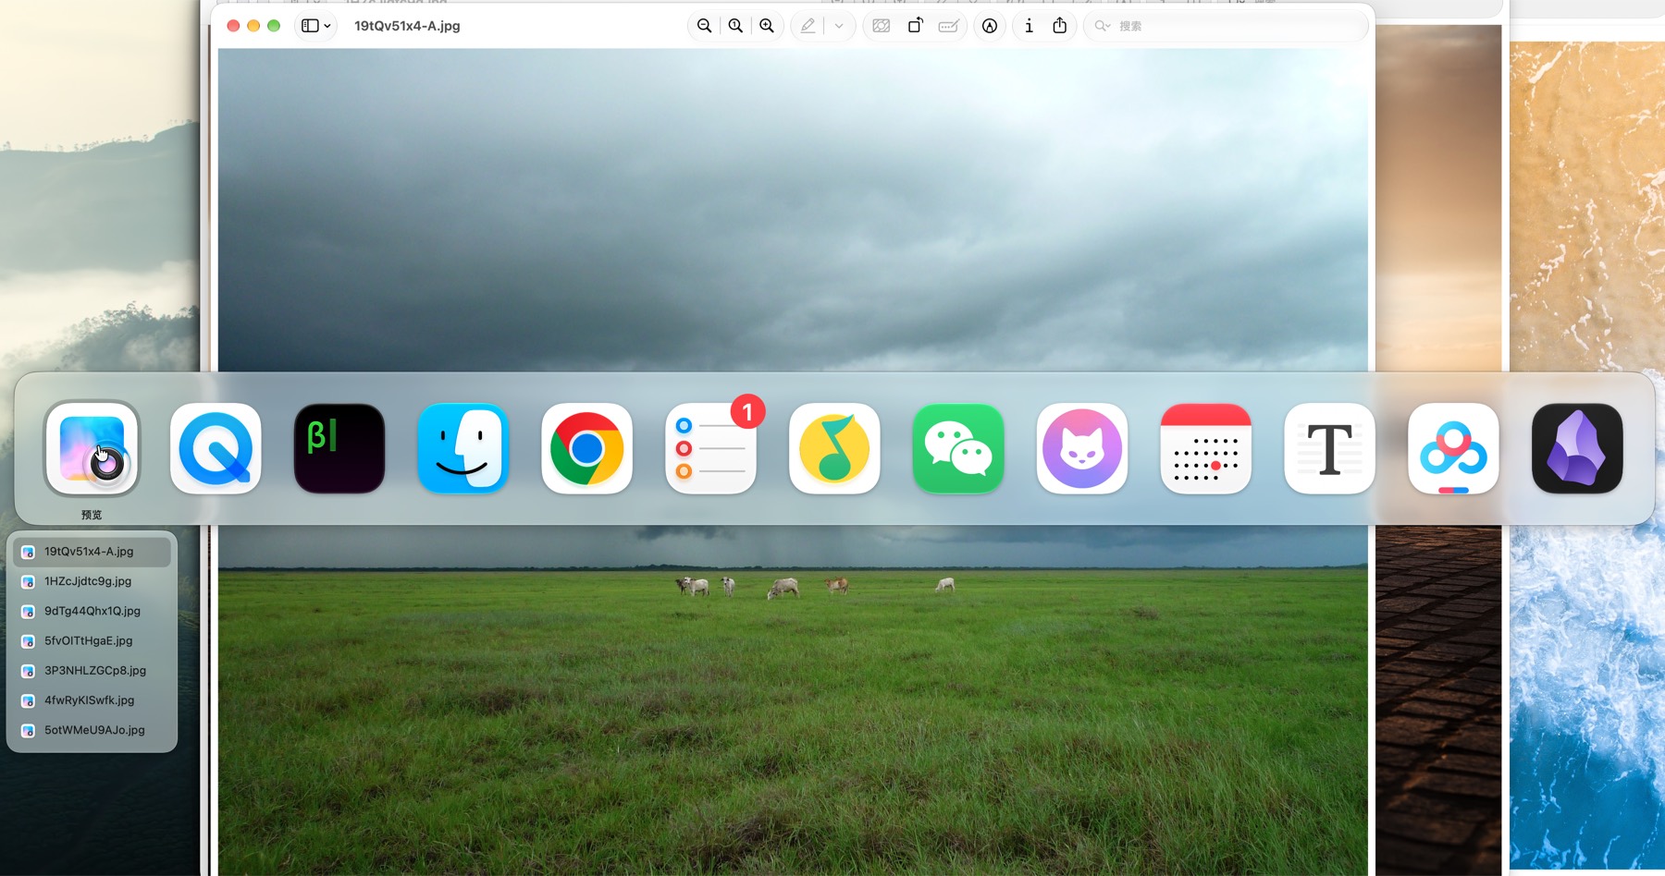Switch to the blue Q app icon

216,448
